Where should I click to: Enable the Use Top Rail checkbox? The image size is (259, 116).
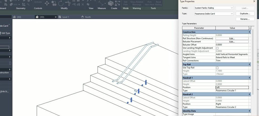pyautogui.click(x=217, y=68)
